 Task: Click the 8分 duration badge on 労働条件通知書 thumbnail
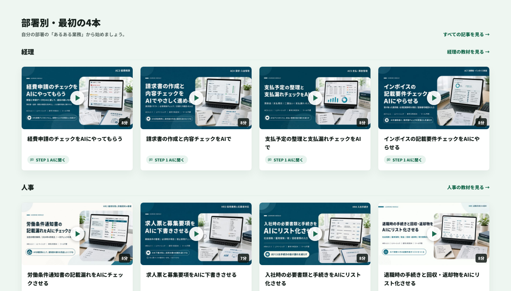click(x=125, y=258)
